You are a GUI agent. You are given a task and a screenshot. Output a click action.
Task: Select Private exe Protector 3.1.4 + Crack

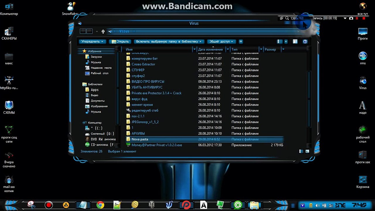[156, 93]
